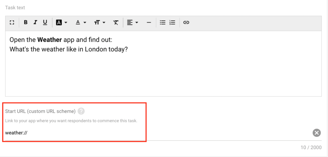Underline the selected text
This screenshot has width=328, height=157.
pos(45,23)
